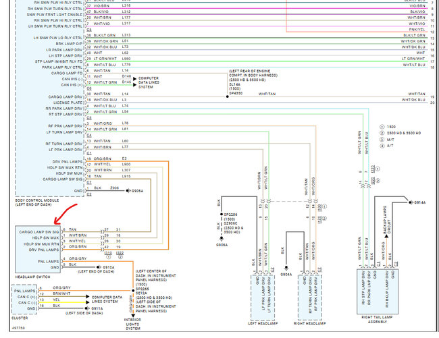Click circuit code L73

tap(125, 47)
